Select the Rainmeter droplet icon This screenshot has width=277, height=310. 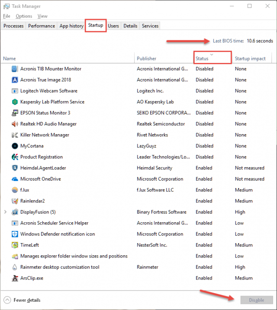15,267
